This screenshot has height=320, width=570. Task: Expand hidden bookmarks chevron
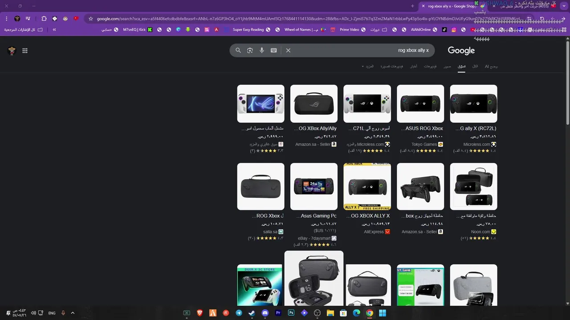coord(54,30)
